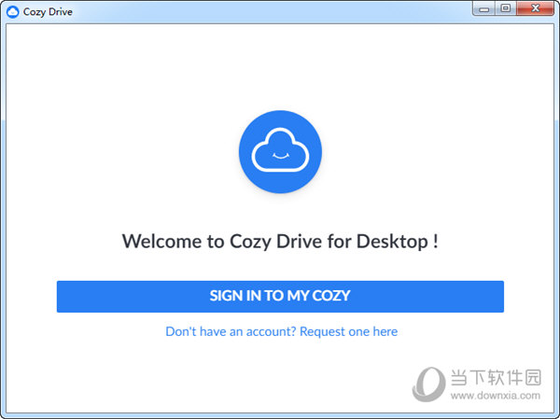Click the "Cozy Drive" window title text
Screen dimensions: 560x419
48,12
